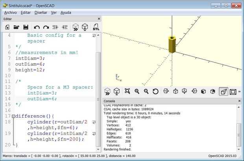
Task: Open the Editar menu
Action: point(26,13)
